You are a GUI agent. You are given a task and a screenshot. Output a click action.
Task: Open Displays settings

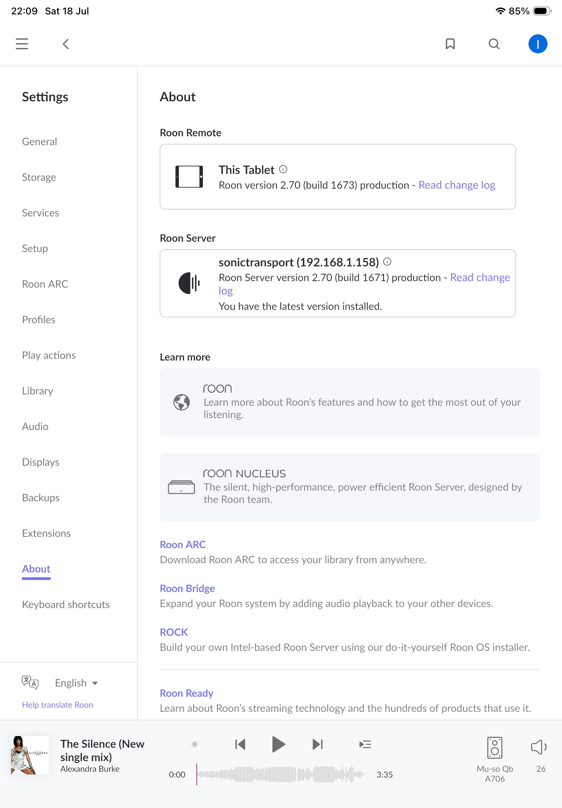click(40, 462)
